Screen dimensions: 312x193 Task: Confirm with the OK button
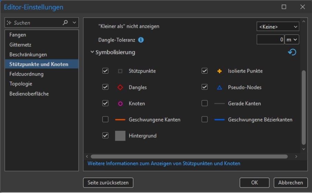click(254, 183)
